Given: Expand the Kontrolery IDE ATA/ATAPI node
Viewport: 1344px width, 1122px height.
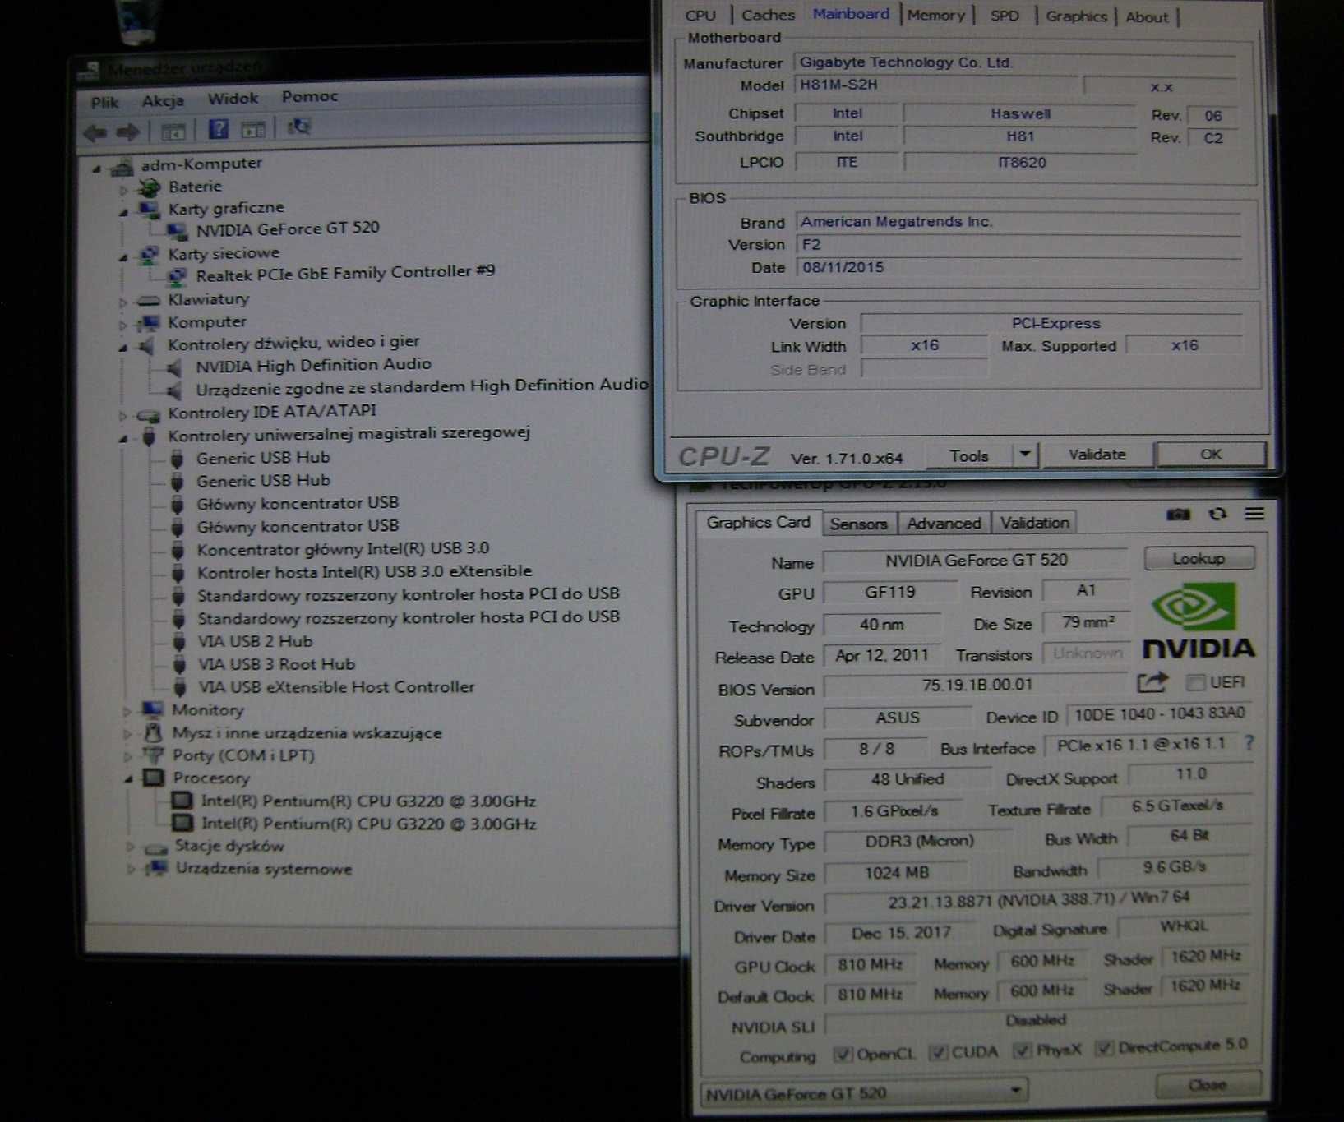Looking at the screenshot, I should tap(123, 415).
